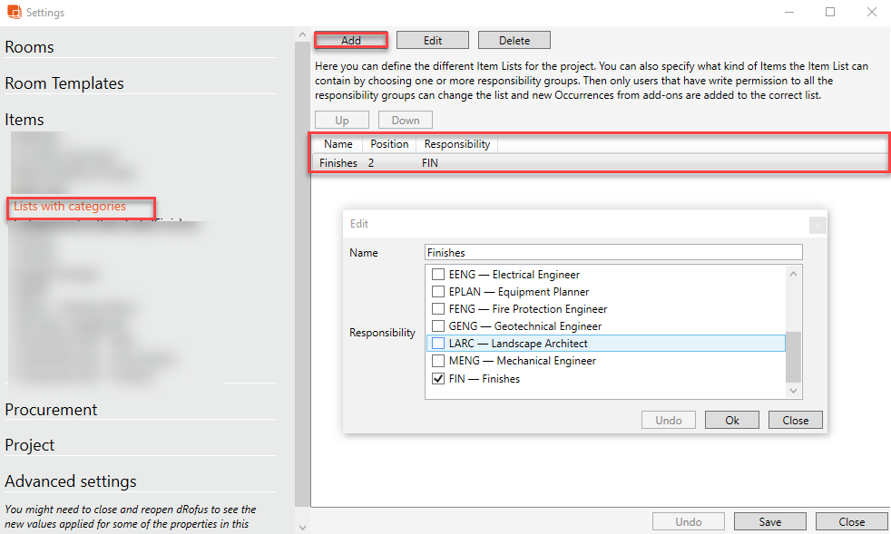Screen dimensions: 891x534
Task: Open the Room Templates section
Action: [64, 83]
